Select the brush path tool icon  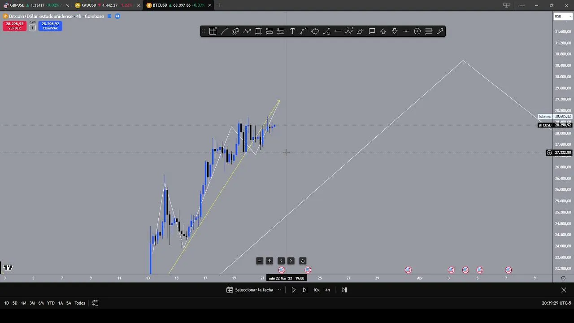[235, 31]
